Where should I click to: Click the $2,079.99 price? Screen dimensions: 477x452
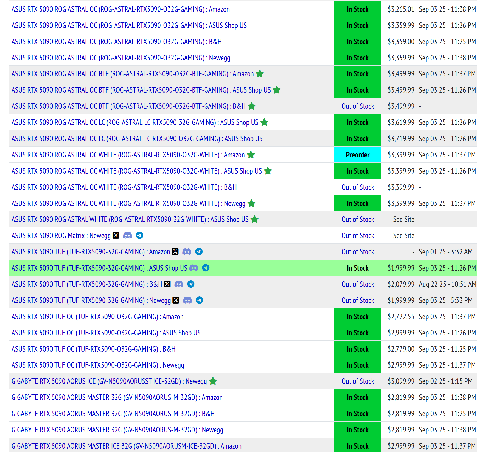(401, 284)
